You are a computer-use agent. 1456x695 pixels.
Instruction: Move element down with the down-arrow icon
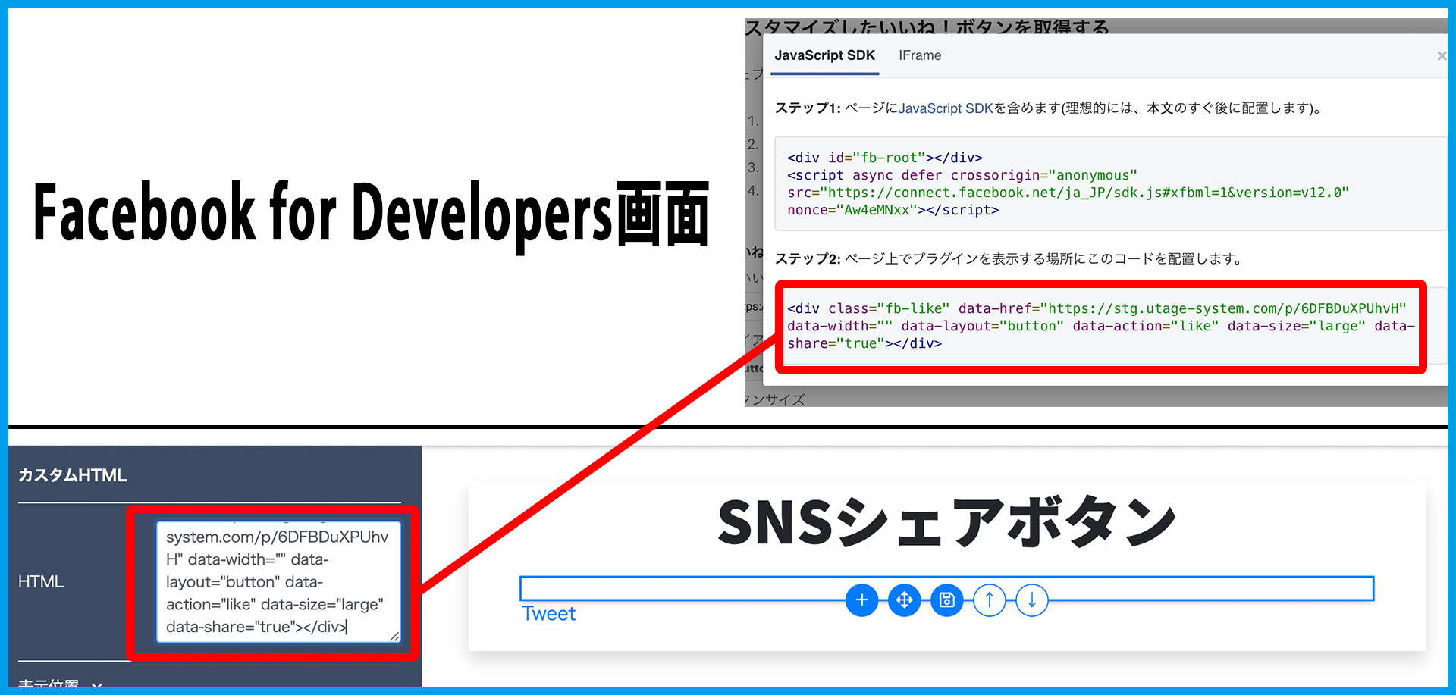[1031, 600]
